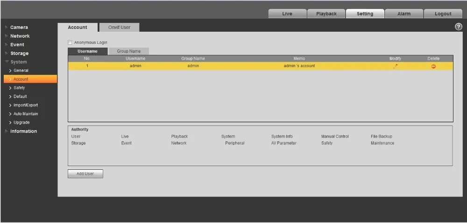Image resolution: width=467 pixels, height=223 pixels.
Task: Click the Group Name column header
Action: (193, 59)
